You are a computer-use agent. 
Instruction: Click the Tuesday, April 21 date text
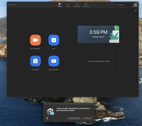pos(98,37)
